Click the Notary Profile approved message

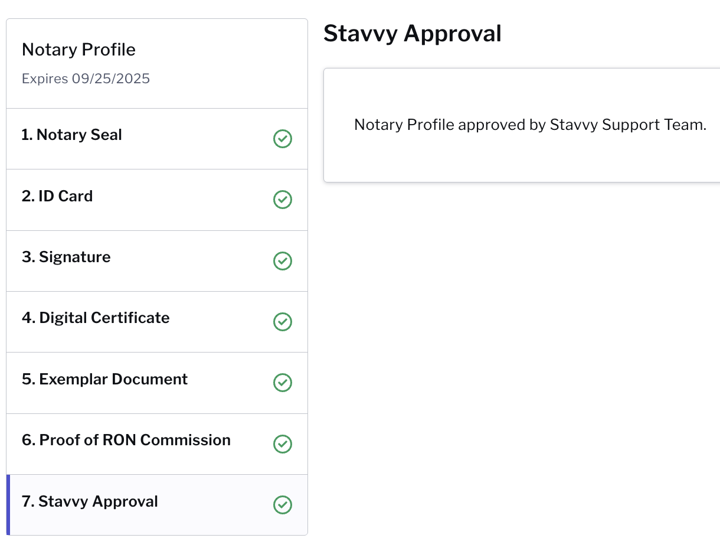pos(530,125)
